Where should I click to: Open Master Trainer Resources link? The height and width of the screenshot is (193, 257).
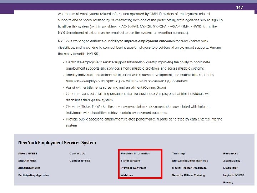pos(189,168)
